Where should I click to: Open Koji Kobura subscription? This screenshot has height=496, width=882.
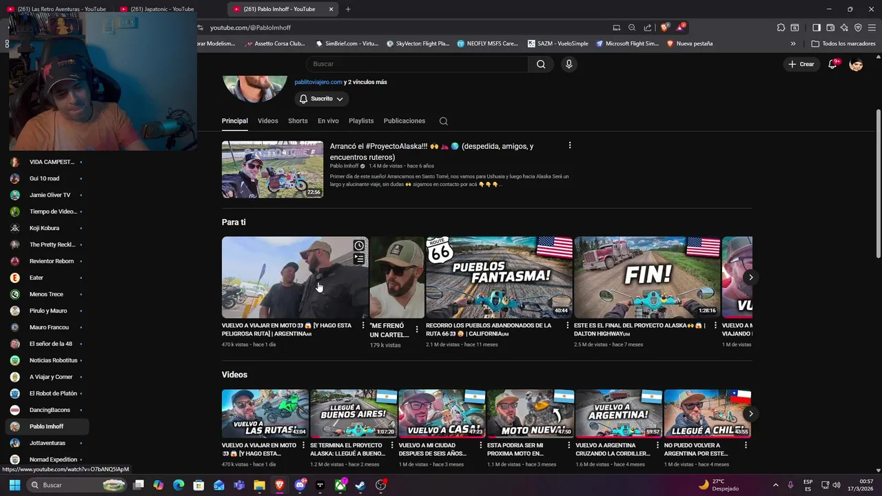coord(46,228)
